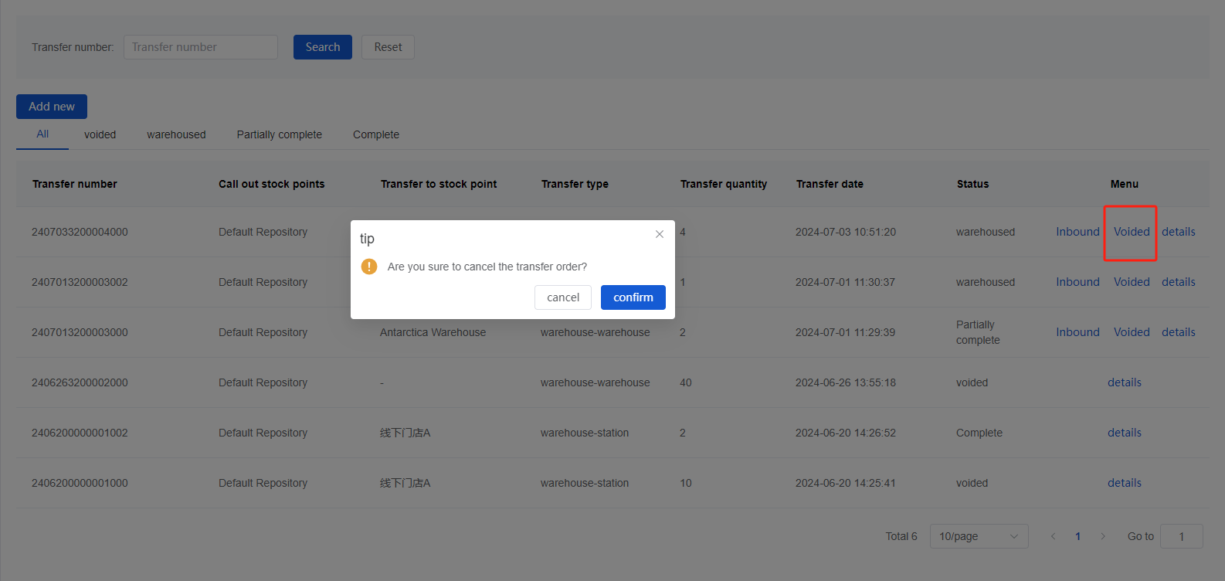Open the Complete tab
The width and height of the screenshot is (1225, 581).
click(376, 134)
